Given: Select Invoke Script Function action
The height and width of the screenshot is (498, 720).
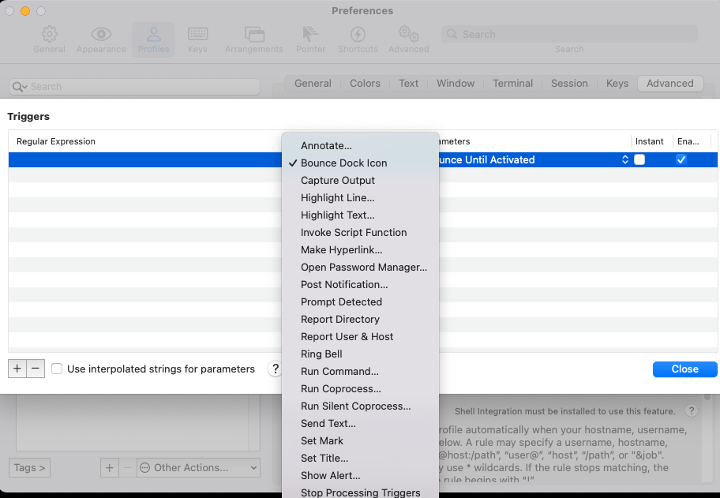Looking at the screenshot, I should [361, 232].
